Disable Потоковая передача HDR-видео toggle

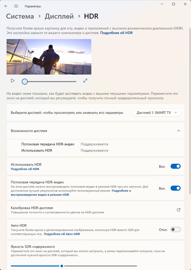[x=176, y=188]
